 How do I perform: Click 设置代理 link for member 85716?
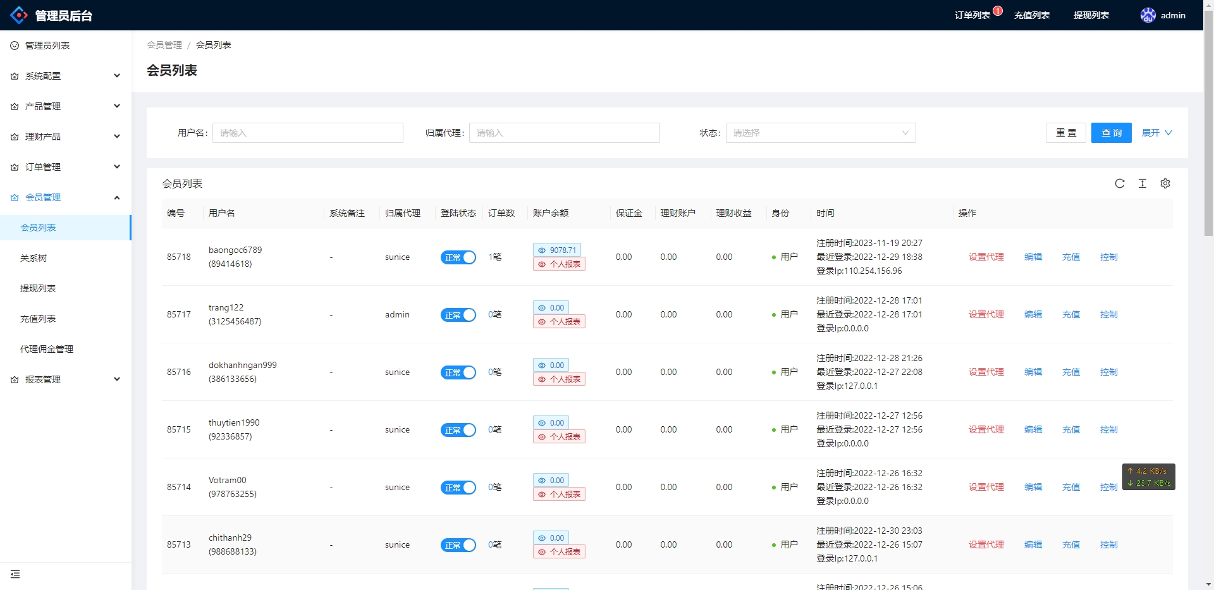tap(985, 372)
